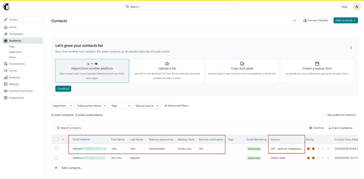Click the Campaigns megaphone icon
This screenshot has height=179, width=364.
(6, 34)
